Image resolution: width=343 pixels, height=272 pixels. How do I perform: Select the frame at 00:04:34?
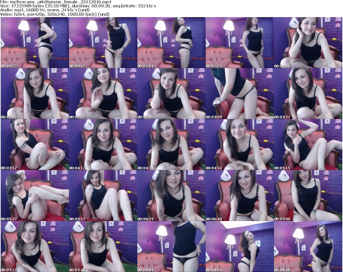(171, 145)
